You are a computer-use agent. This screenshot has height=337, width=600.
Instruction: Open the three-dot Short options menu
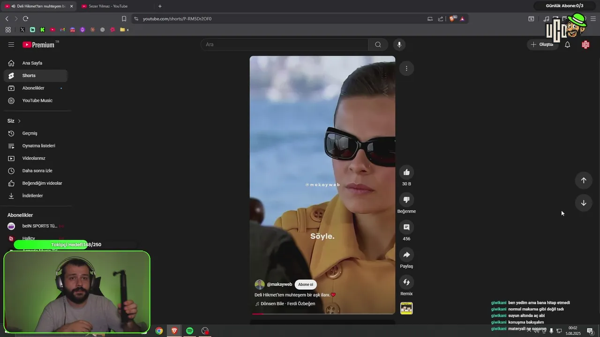coord(406,68)
